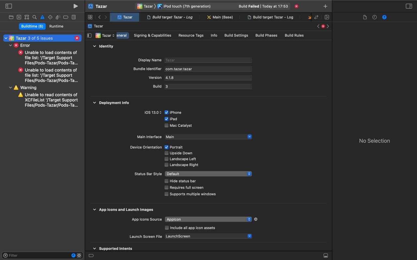The width and height of the screenshot is (417, 260).
Task: Toggle the targets list sidebar
Action: point(89,35)
